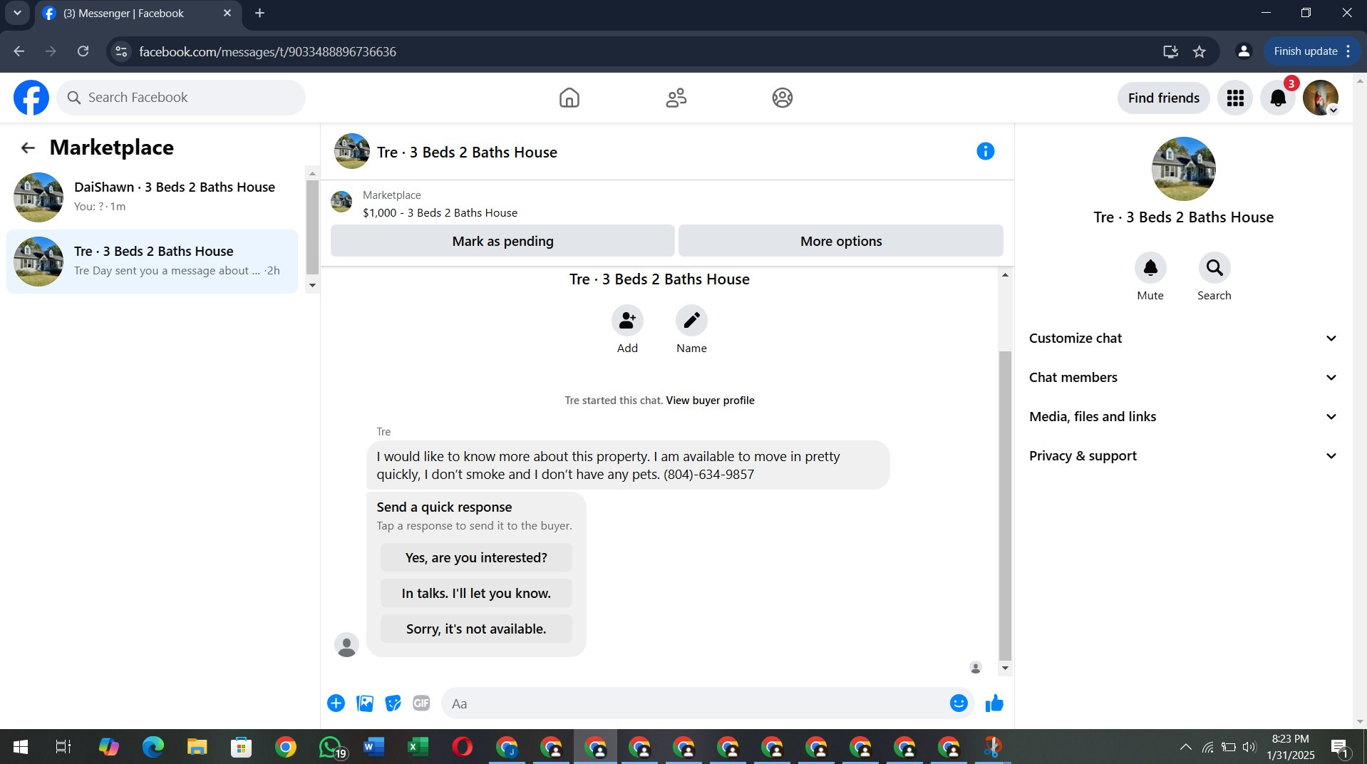
Task: Bookmark this page with the star icon
Action: [1200, 51]
